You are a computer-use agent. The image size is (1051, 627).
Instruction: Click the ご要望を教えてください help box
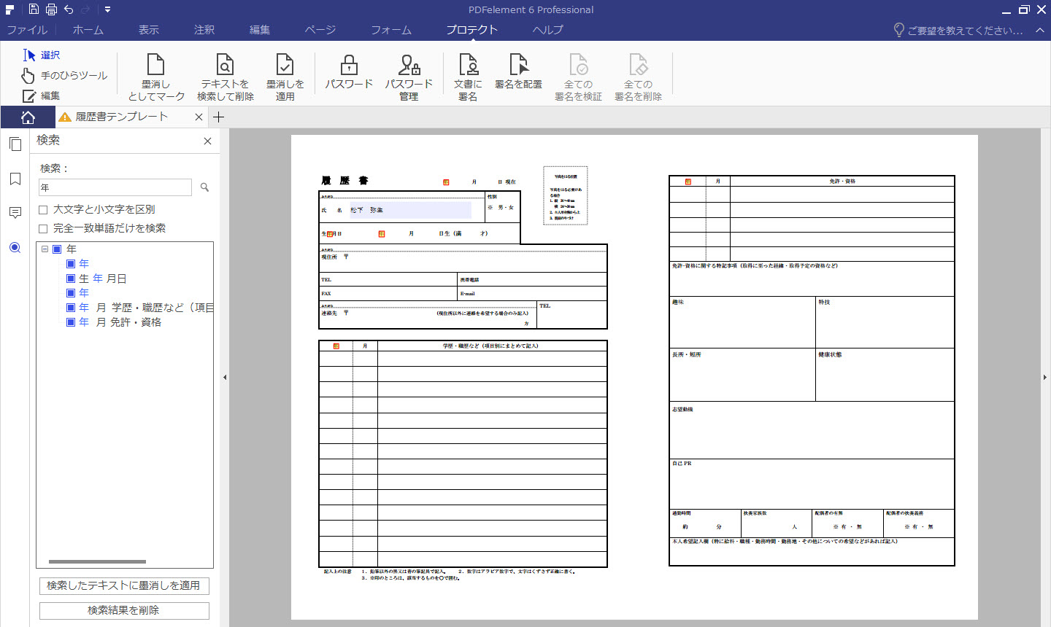coord(958,30)
